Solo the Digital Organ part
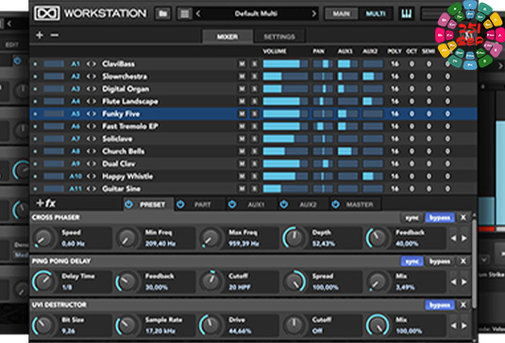The height and width of the screenshot is (343, 505). (x=255, y=89)
